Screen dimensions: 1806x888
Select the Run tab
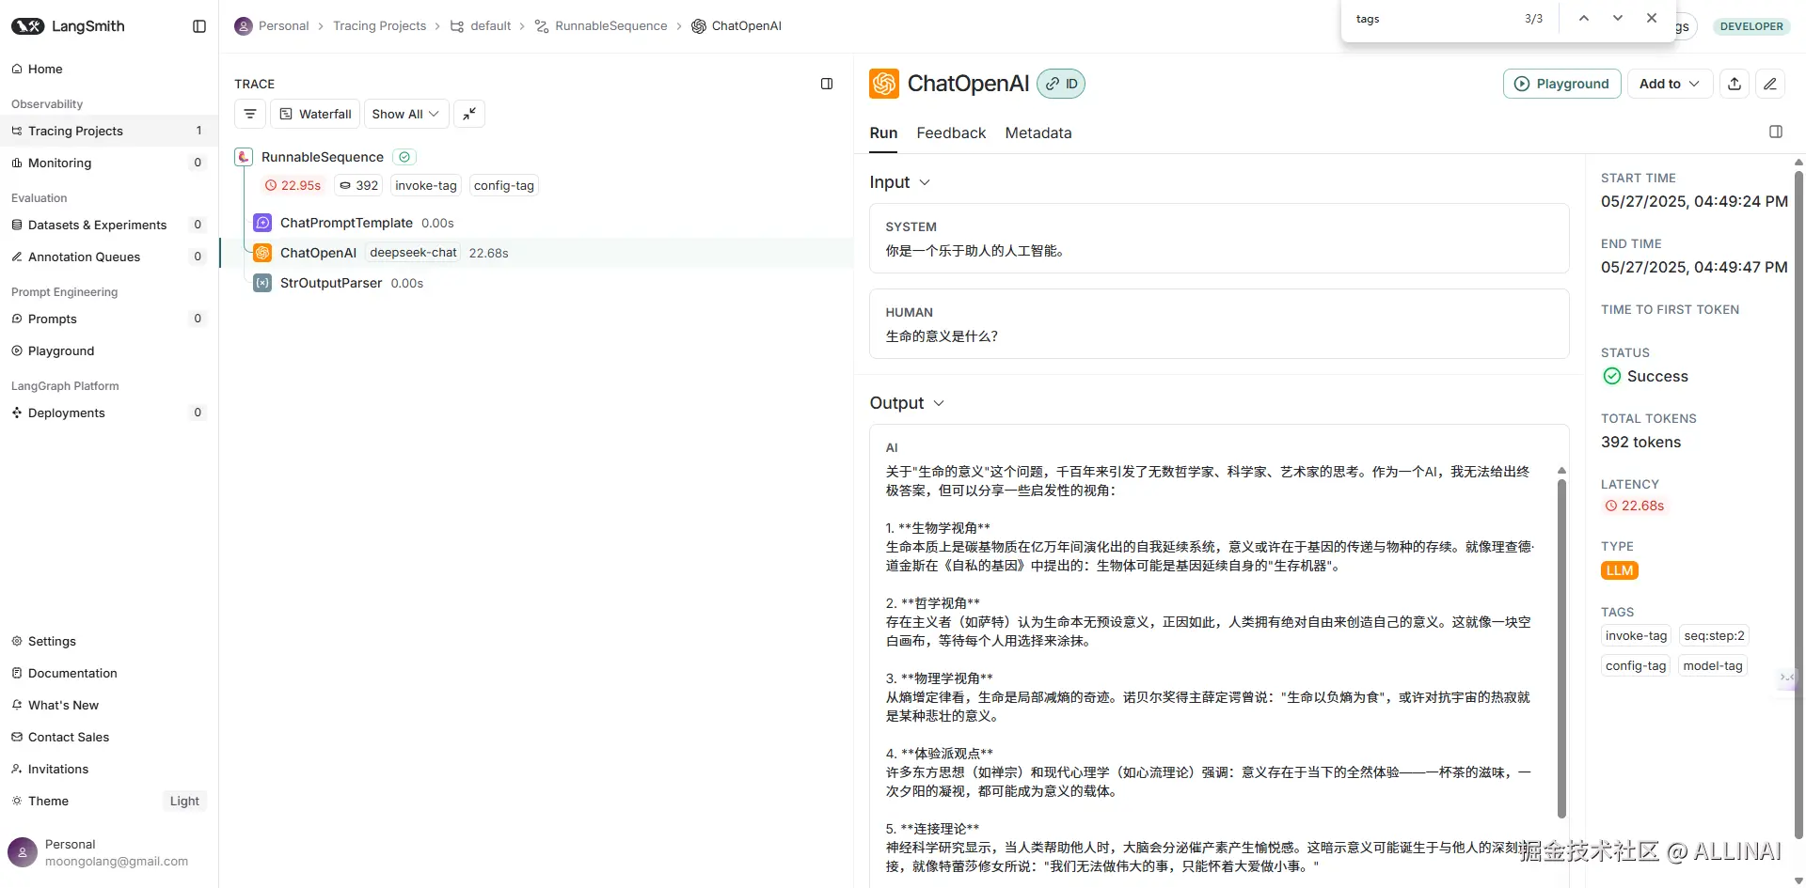pyautogui.click(x=883, y=133)
